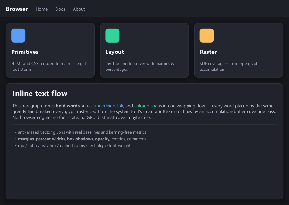Open the About nav link

pos(79,9)
